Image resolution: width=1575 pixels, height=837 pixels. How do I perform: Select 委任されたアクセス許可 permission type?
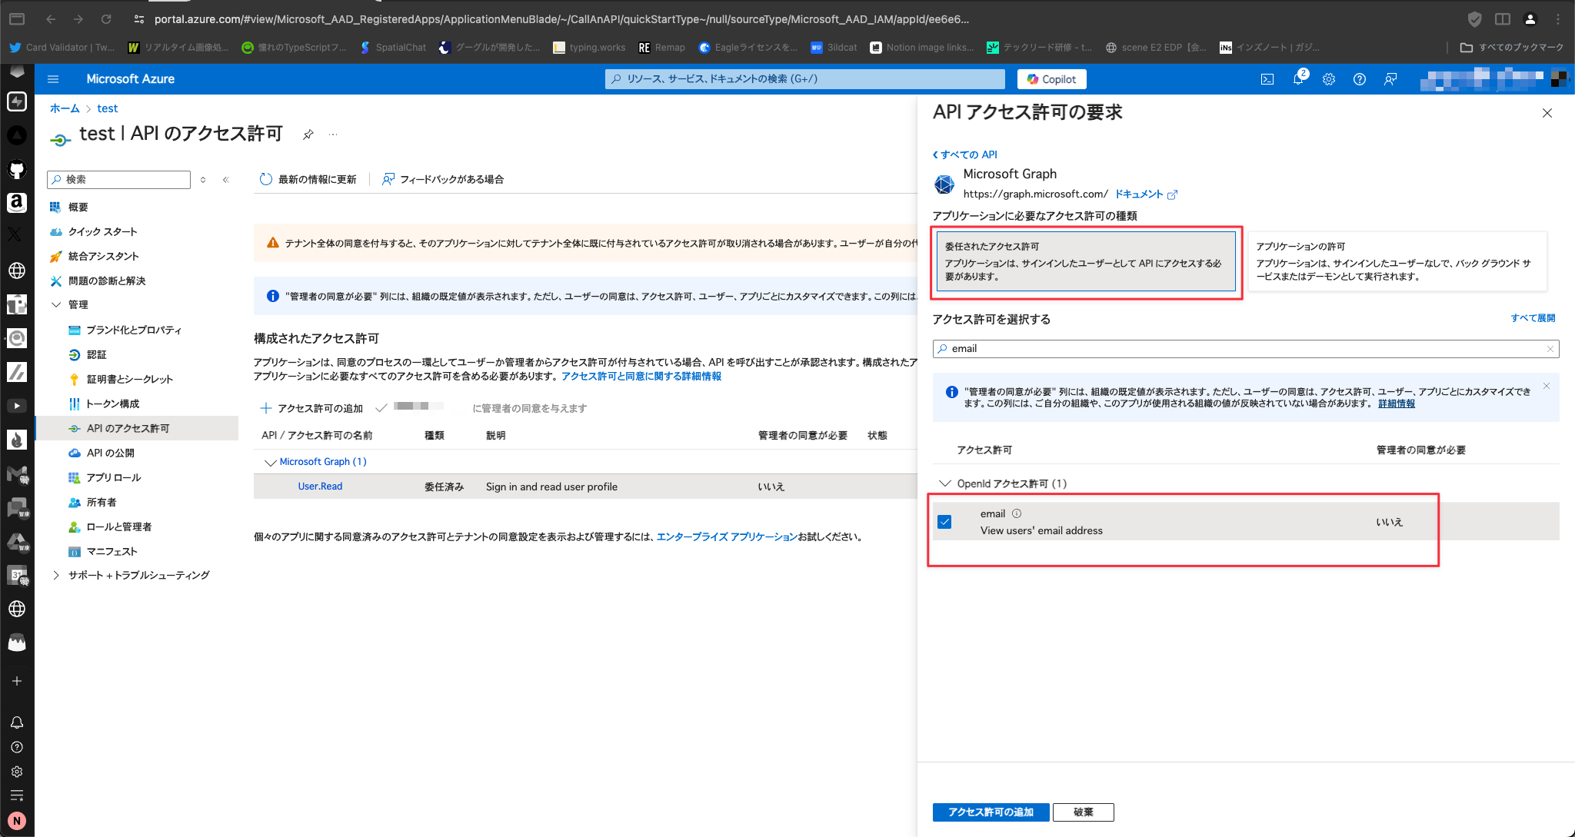(1085, 261)
